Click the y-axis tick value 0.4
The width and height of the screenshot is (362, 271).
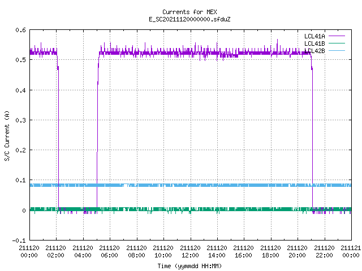coord(20,90)
